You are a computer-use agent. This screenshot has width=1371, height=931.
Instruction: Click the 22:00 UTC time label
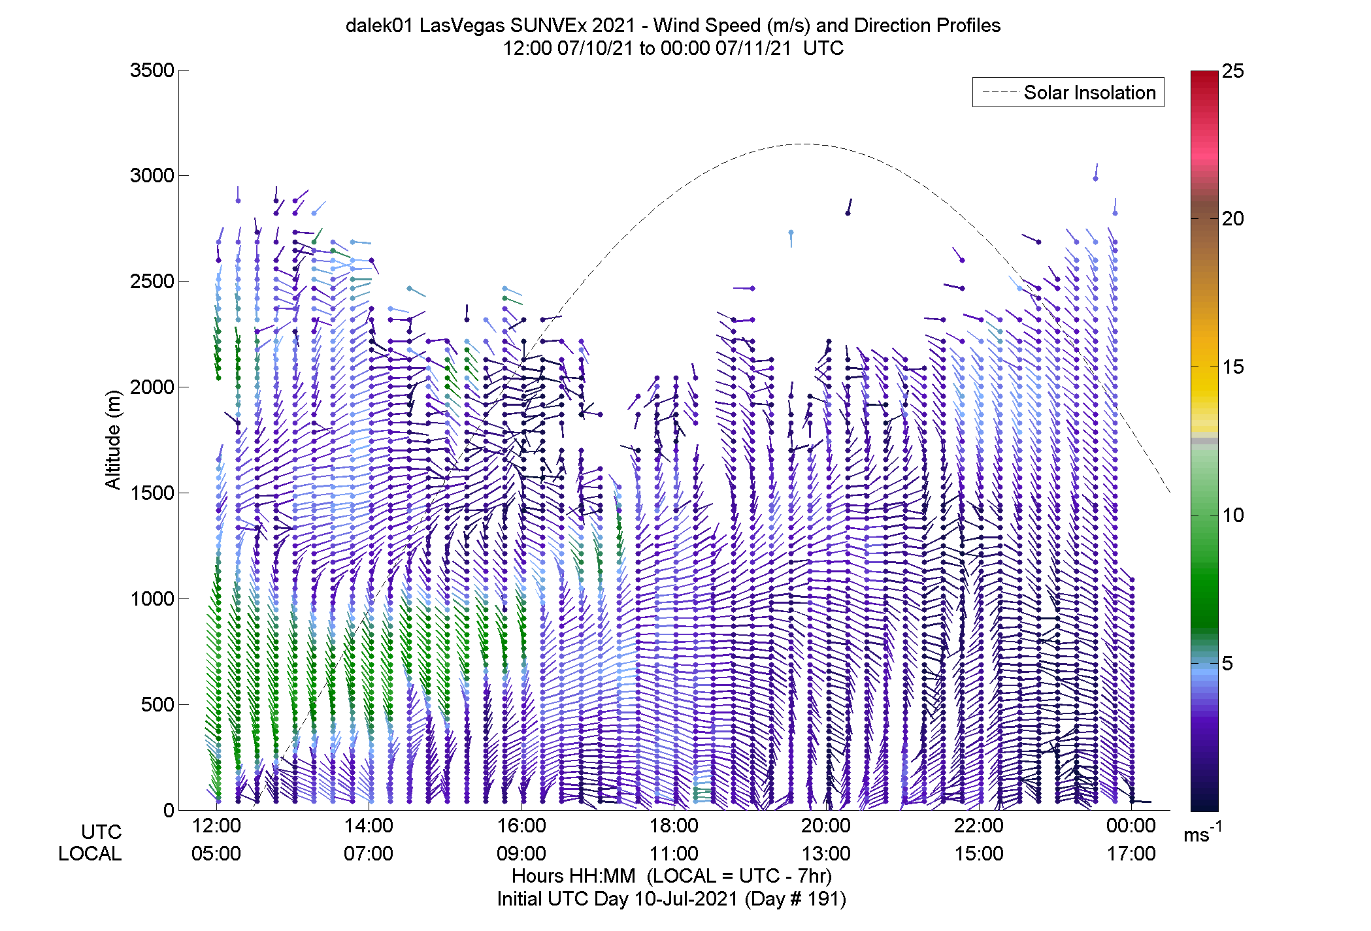click(x=979, y=826)
